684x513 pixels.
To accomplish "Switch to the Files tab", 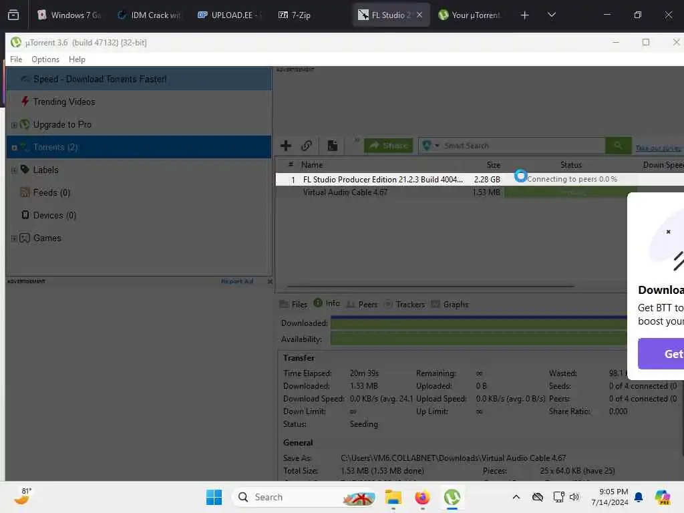I will click(x=294, y=305).
